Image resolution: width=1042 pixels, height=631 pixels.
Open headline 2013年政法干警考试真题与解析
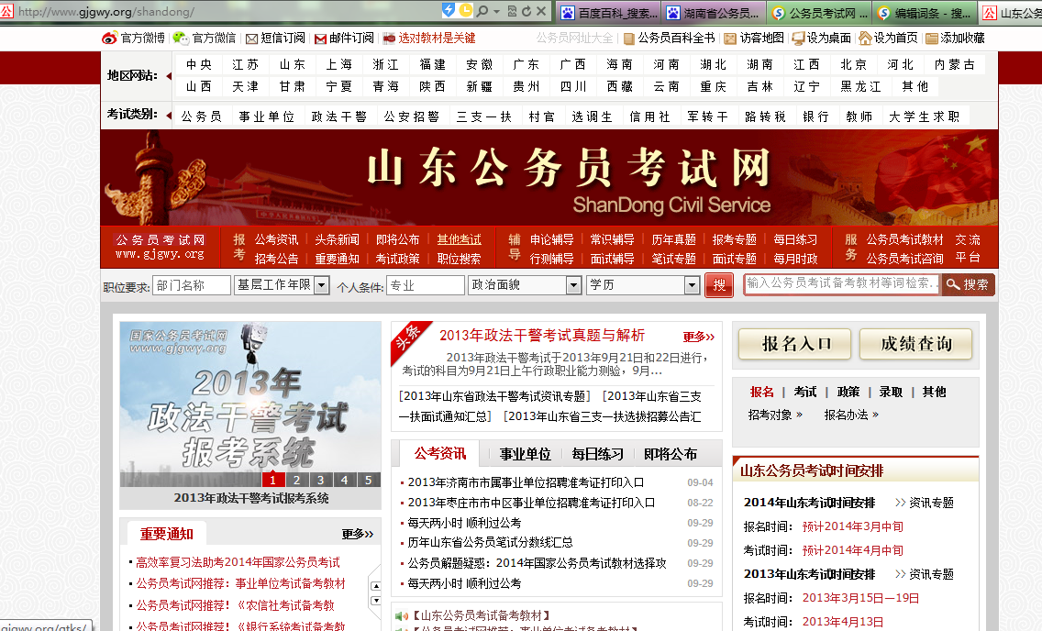coord(541,336)
